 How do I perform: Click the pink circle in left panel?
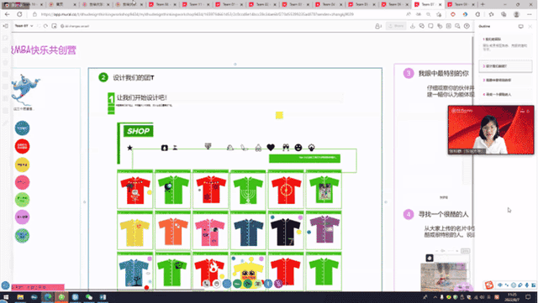pyautogui.click(x=23, y=182)
